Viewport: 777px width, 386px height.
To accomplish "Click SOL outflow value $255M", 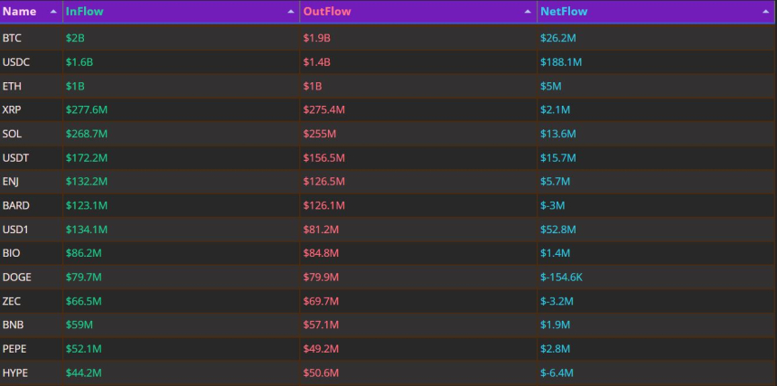I will (319, 134).
